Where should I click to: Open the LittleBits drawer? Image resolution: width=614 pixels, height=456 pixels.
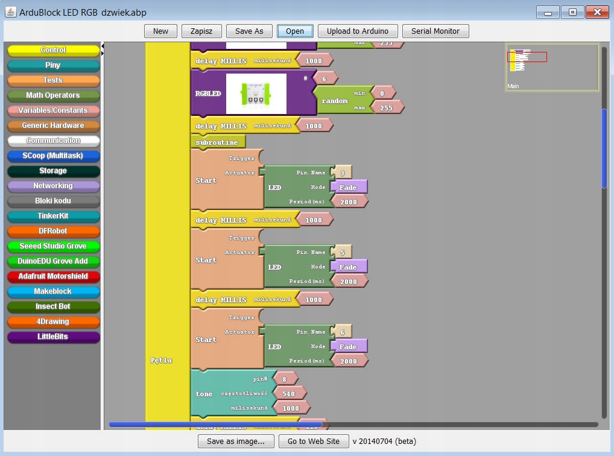[53, 337]
